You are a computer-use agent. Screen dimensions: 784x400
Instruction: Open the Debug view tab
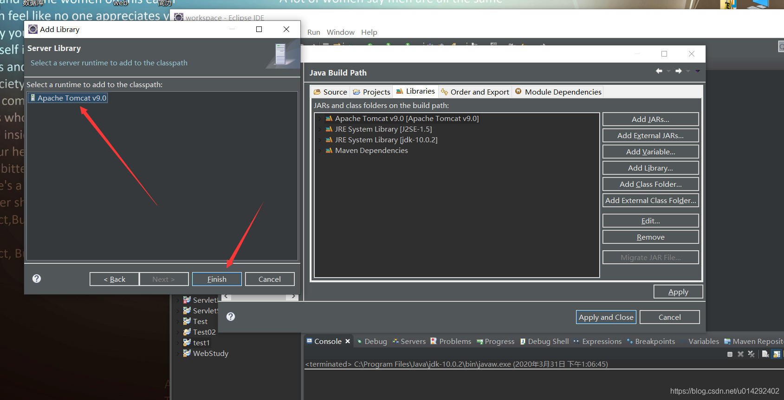click(372, 342)
